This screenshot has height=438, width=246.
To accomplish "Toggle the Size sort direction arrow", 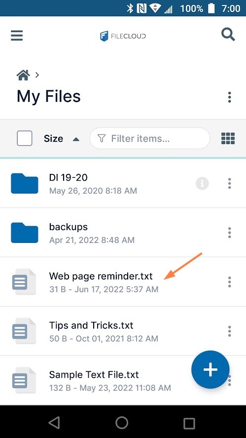I will point(76,139).
